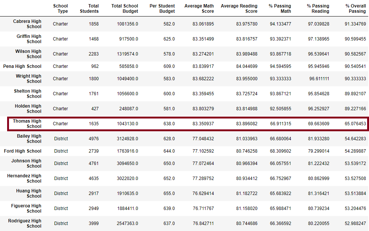369x231 pixels.
Task: Select the Average Reading Score header
Action: (x=239, y=9)
